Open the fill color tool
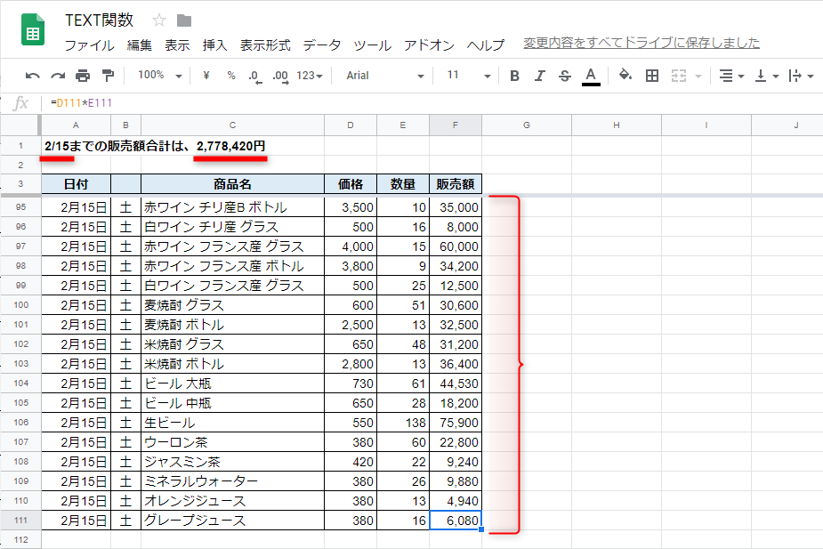Viewport: 823px width, 549px height. [624, 76]
